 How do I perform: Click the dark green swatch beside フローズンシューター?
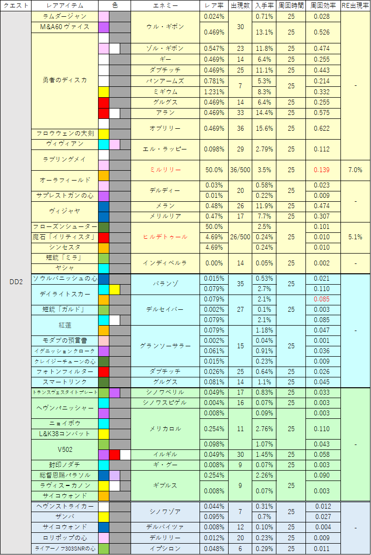103,227
